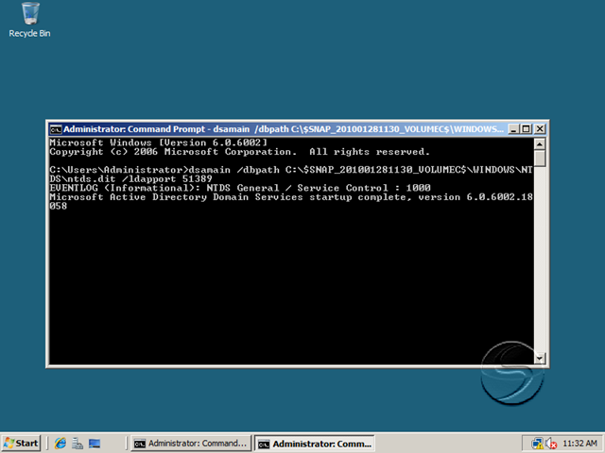Click the console scrollbar up arrow
The image size is (605, 453).
tap(540, 144)
